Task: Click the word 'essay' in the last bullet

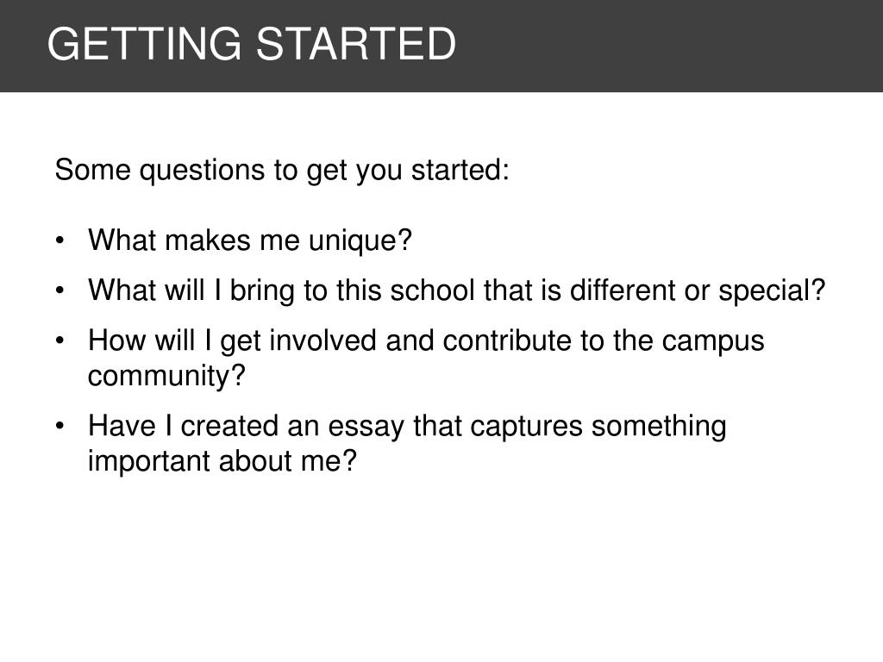Action: pyautogui.click(x=366, y=428)
